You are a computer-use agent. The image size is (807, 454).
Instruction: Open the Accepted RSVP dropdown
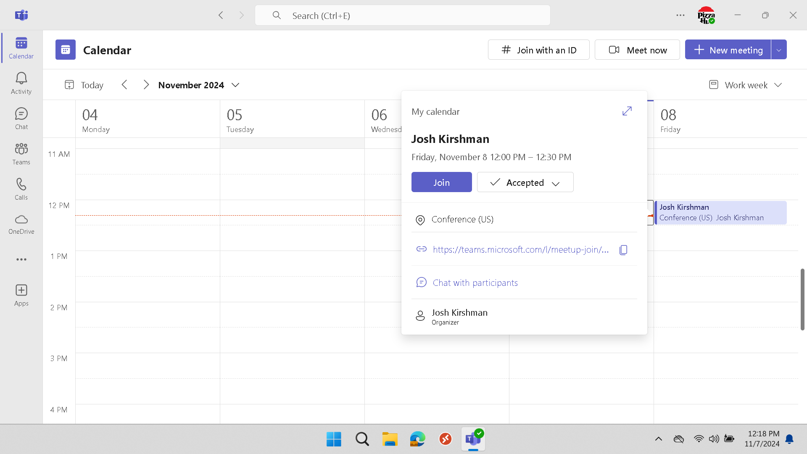pos(525,182)
